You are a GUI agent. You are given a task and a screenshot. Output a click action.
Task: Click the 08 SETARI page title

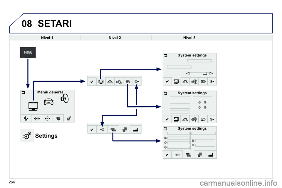coord(47,23)
